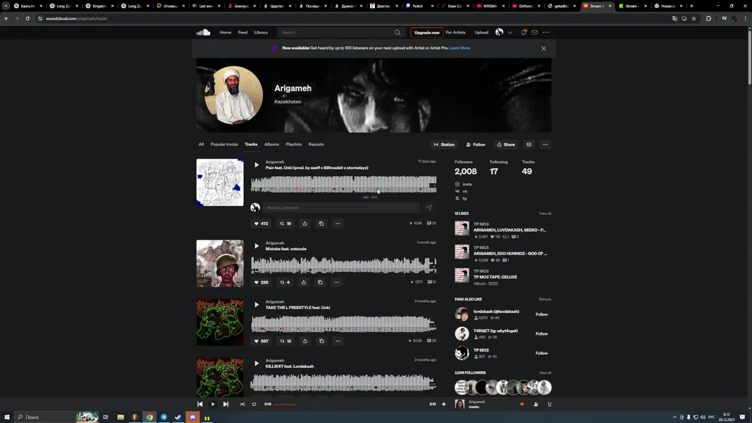The width and height of the screenshot is (752, 423).
Task: Message Arigameh envelope button
Action: click(x=529, y=145)
